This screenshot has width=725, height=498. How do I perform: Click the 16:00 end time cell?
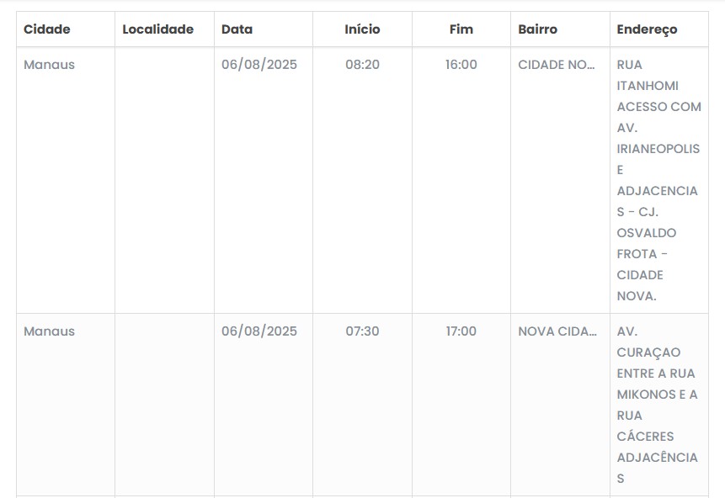tap(461, 65)
